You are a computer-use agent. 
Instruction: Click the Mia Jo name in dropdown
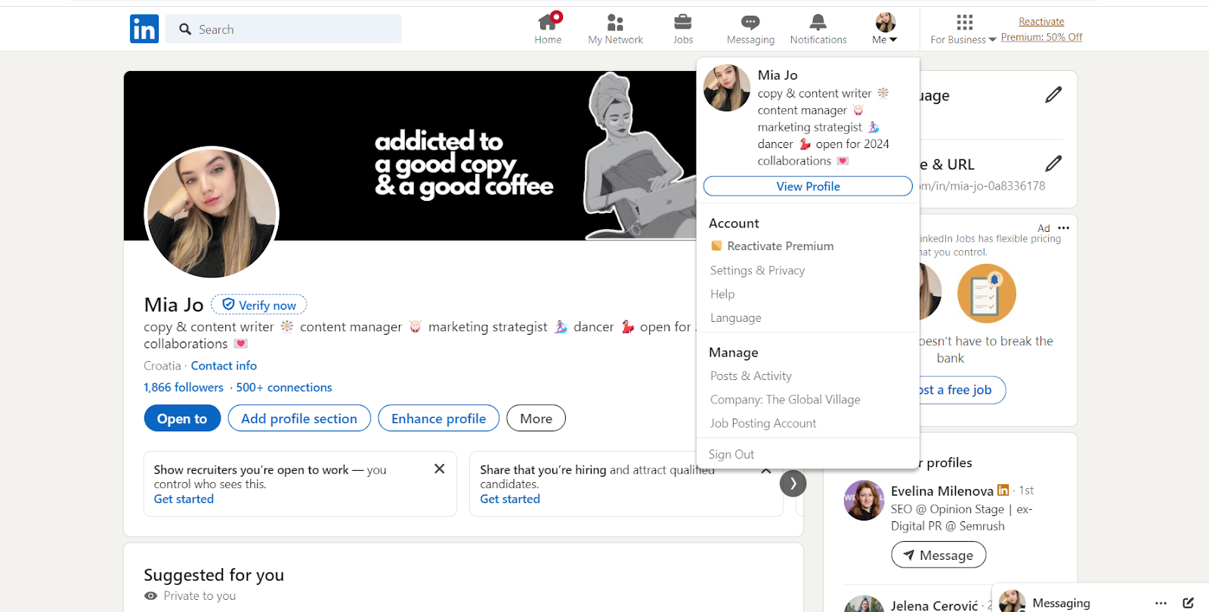click(778, 75)
